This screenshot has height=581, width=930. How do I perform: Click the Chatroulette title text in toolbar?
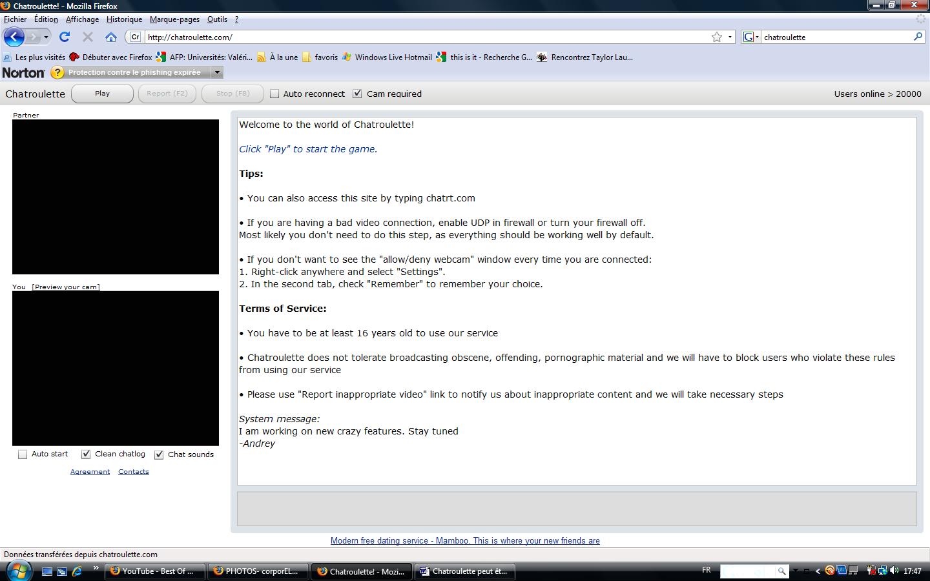pyautogui.click(x=35, y=94)
